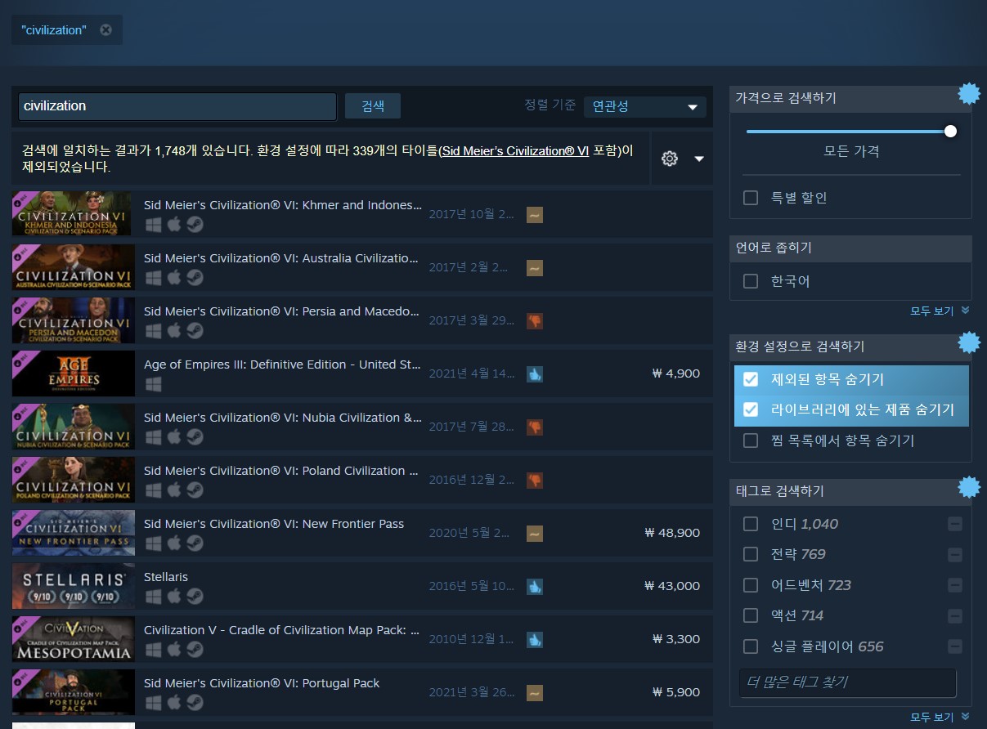Click positive review thumb for Cradle of Civilization Map Pack
Image resolution: width=987 pixels, height=729 pixels.
pos(534,640)
